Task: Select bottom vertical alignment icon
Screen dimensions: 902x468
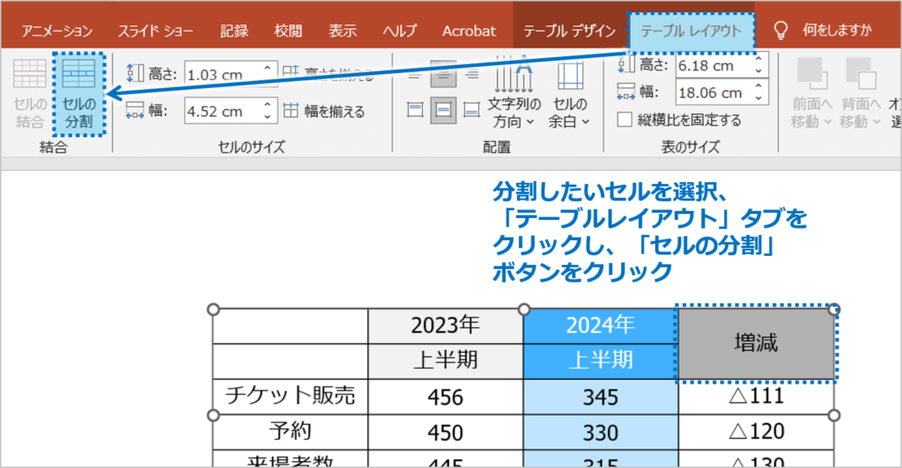Action: pyautogui.click(x=472, y=110)
